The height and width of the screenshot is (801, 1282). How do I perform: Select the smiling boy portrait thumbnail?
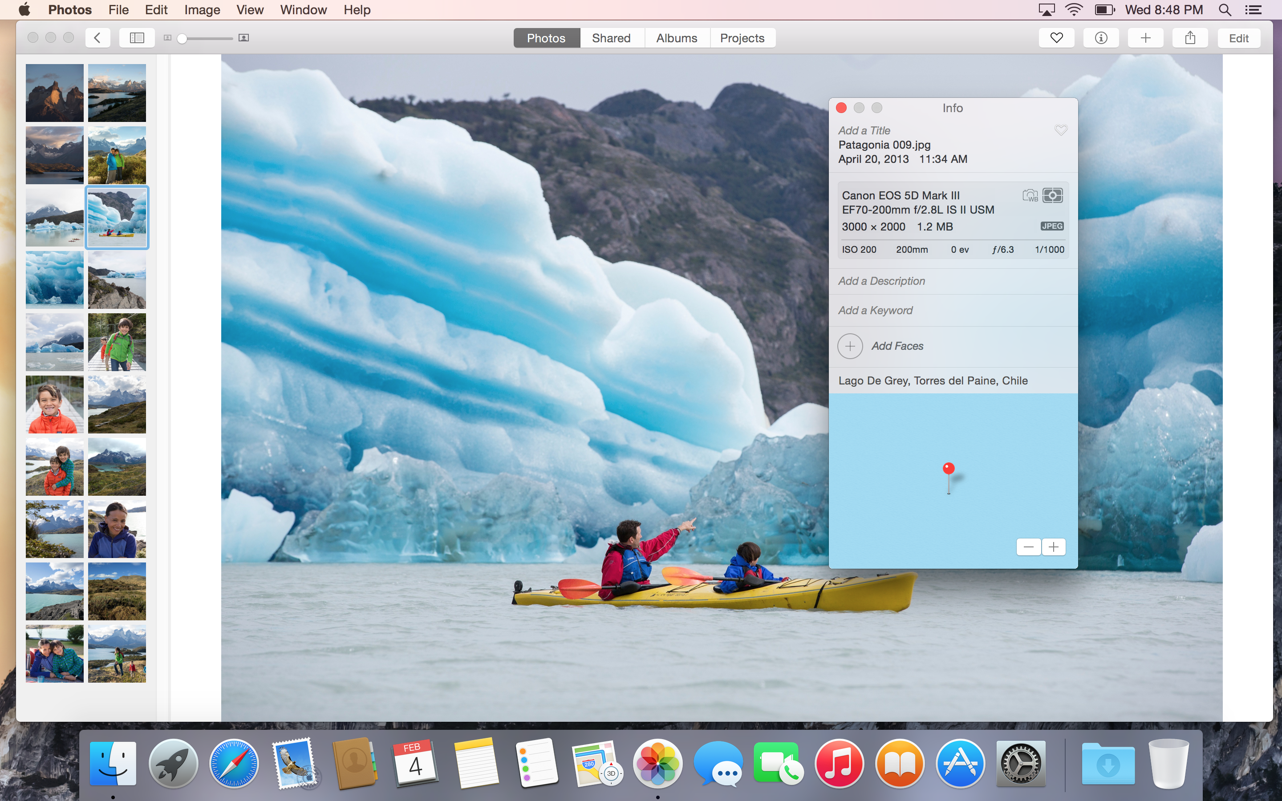pyautogui.click(x=55, y=405)
